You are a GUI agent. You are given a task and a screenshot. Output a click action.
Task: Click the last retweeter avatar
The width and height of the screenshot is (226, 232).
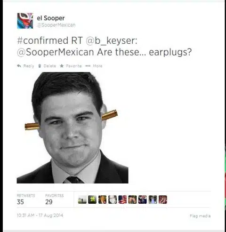pyautogui.click(x=163, y=200)
